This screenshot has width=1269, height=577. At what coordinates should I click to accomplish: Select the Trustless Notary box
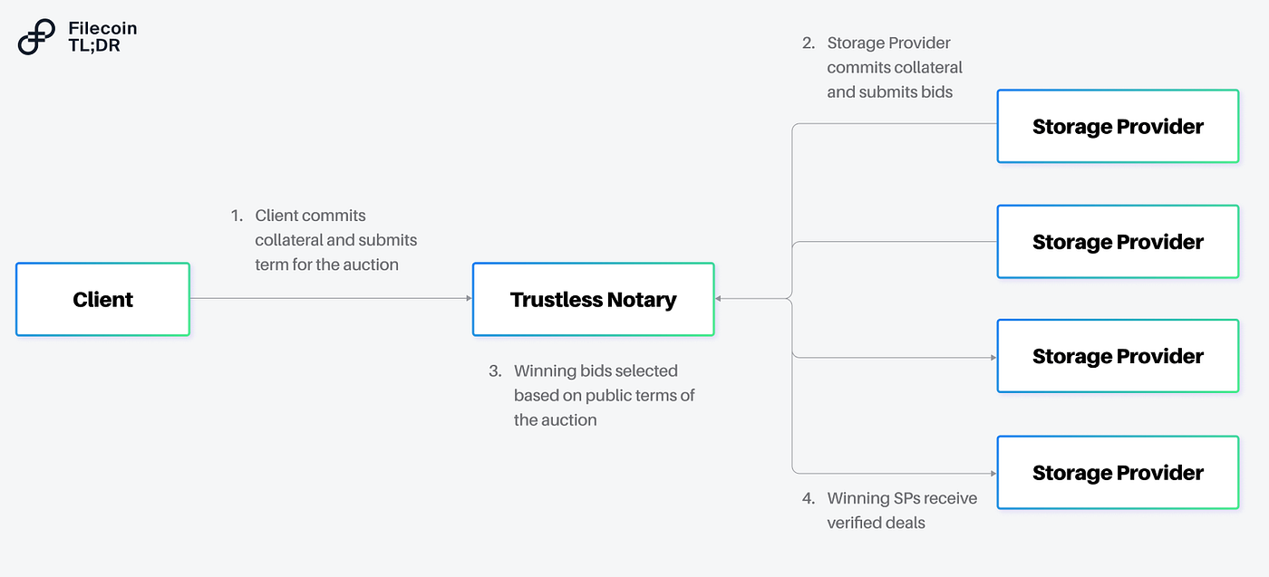[594, 300]
